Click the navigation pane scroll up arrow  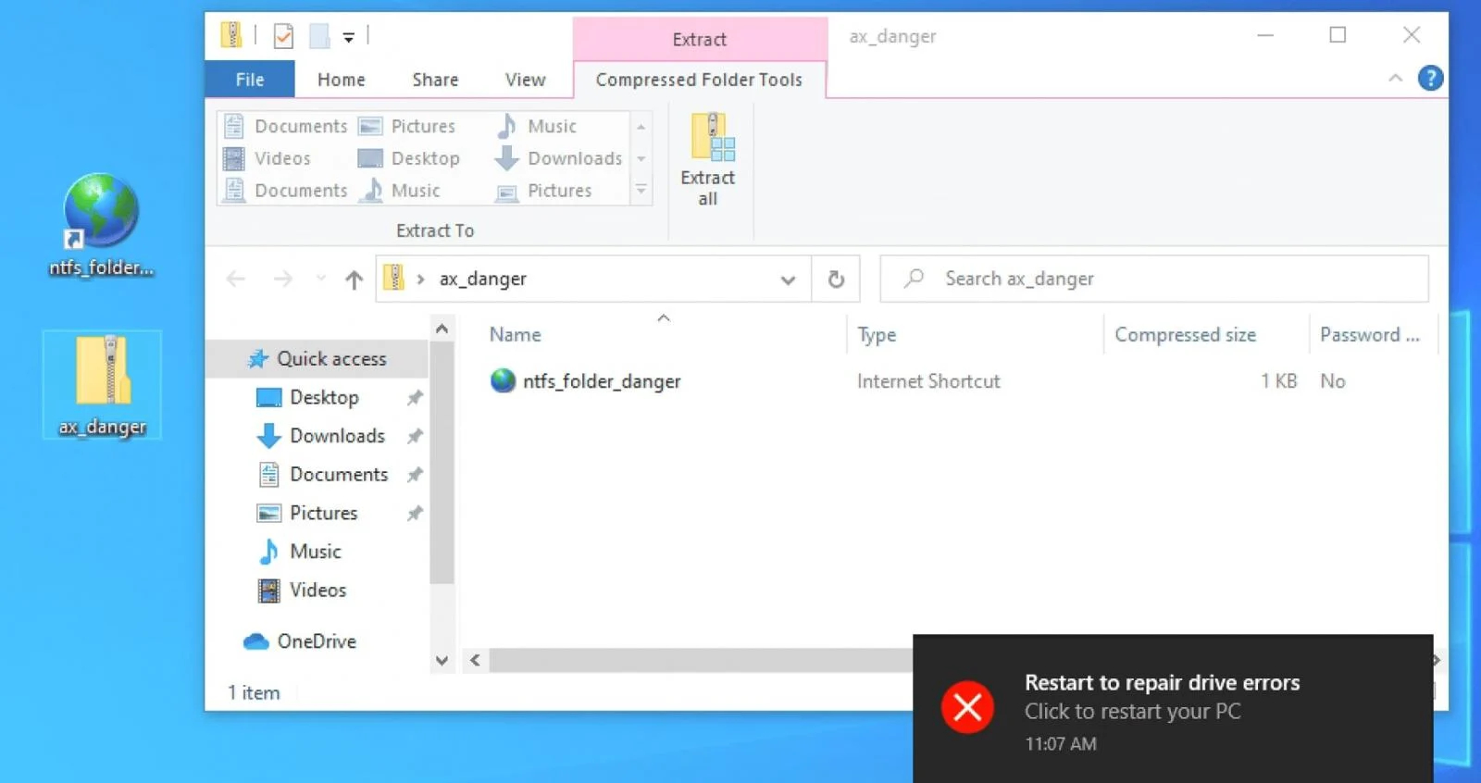442,329
